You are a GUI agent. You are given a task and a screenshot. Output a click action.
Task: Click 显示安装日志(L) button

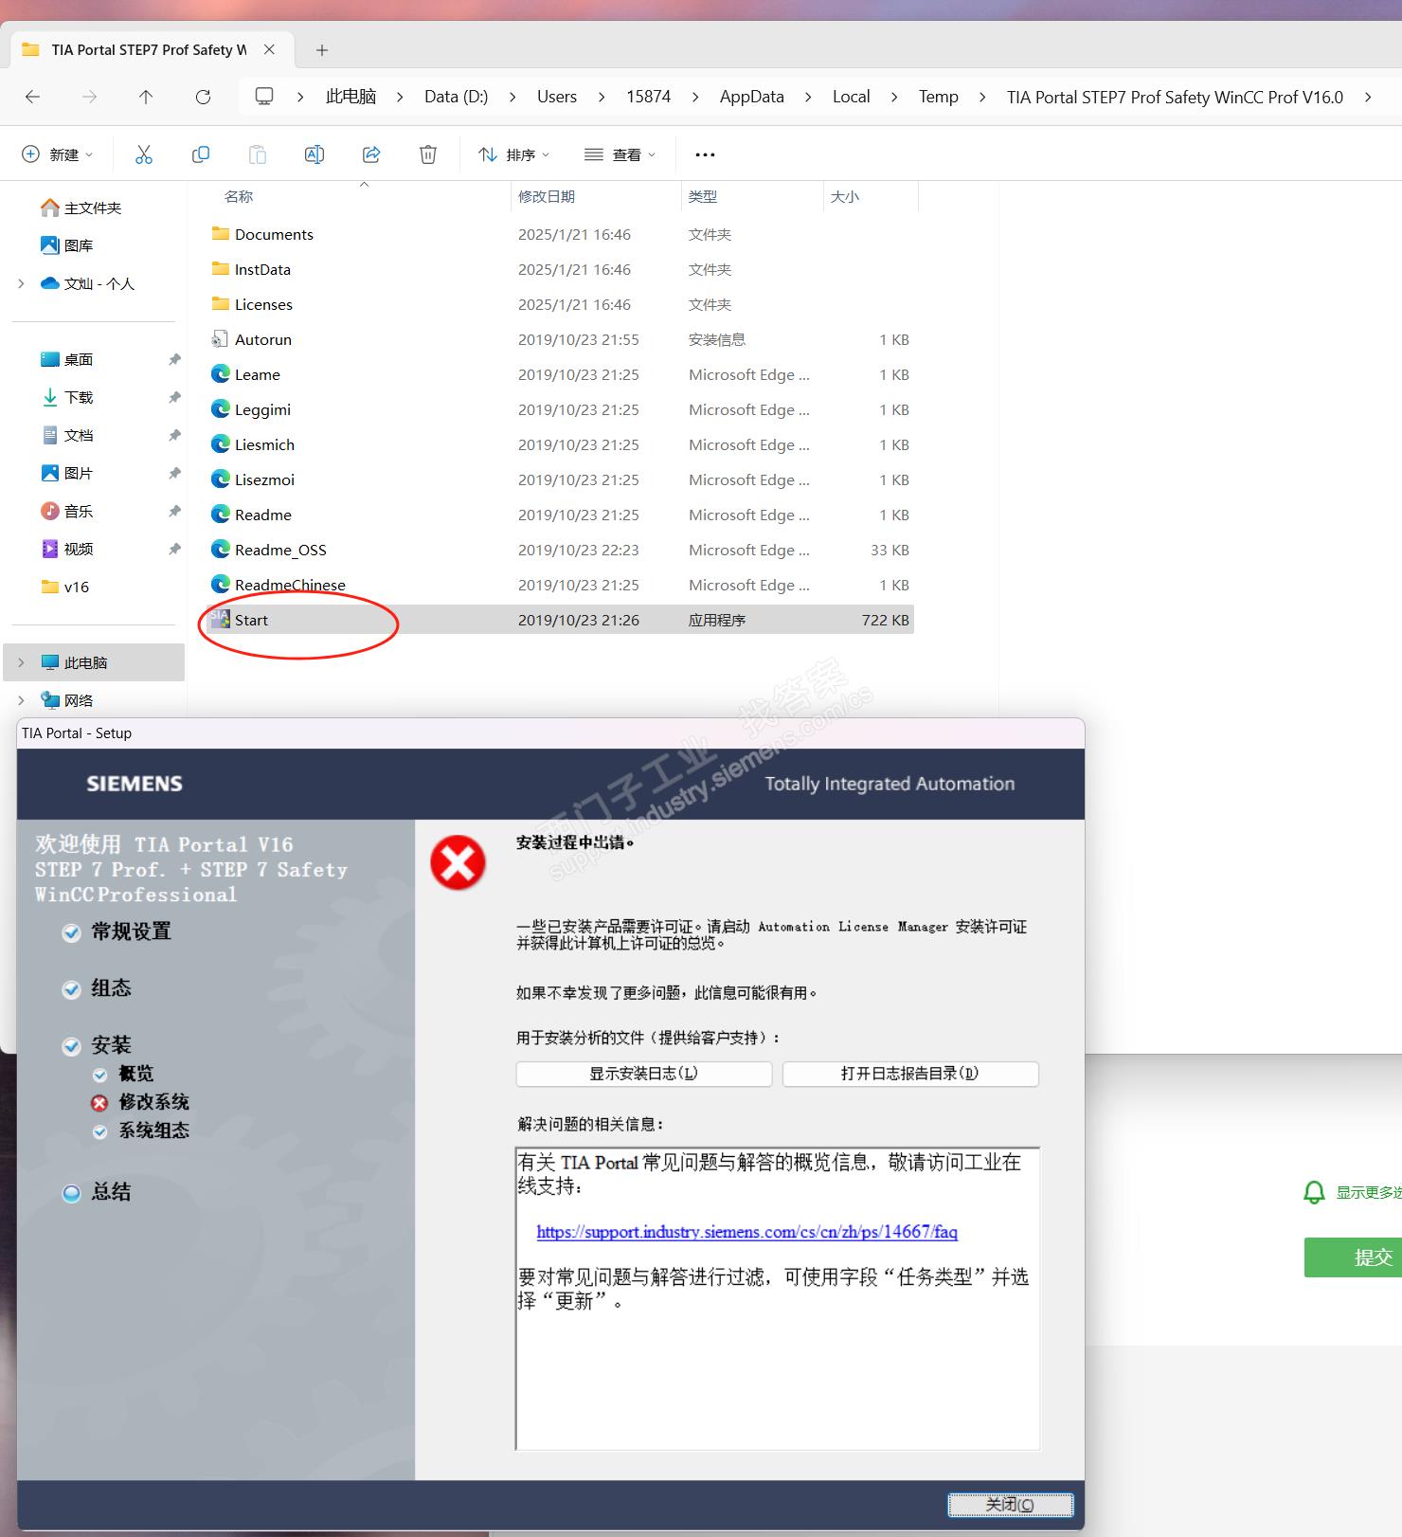(644, 1074)
